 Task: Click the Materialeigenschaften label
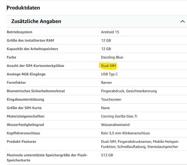(25, 116)
